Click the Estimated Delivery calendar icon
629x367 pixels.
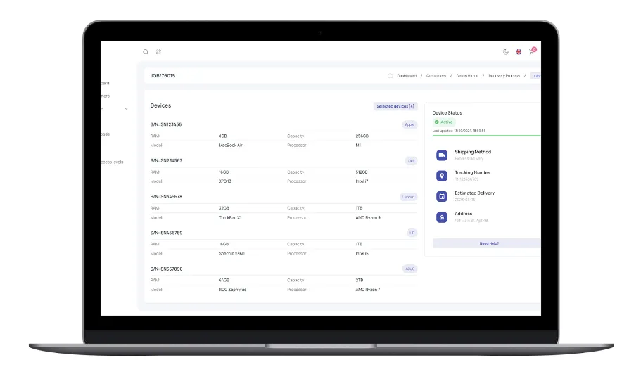[x=442, y=197]
